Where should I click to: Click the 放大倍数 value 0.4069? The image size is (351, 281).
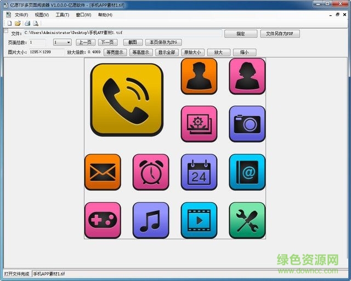click(x=94, y=52)
